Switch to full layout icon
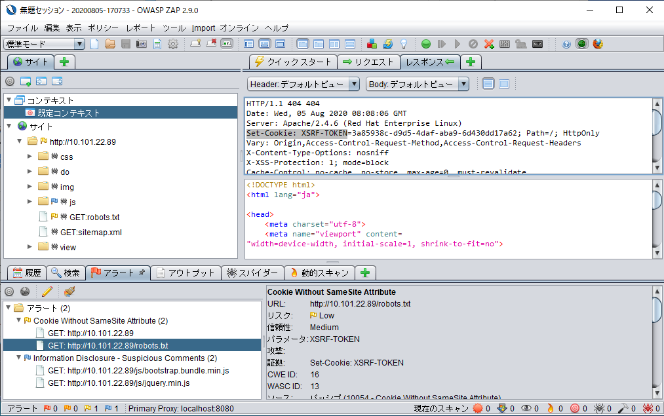664x416 pixels. click(280, 44)
